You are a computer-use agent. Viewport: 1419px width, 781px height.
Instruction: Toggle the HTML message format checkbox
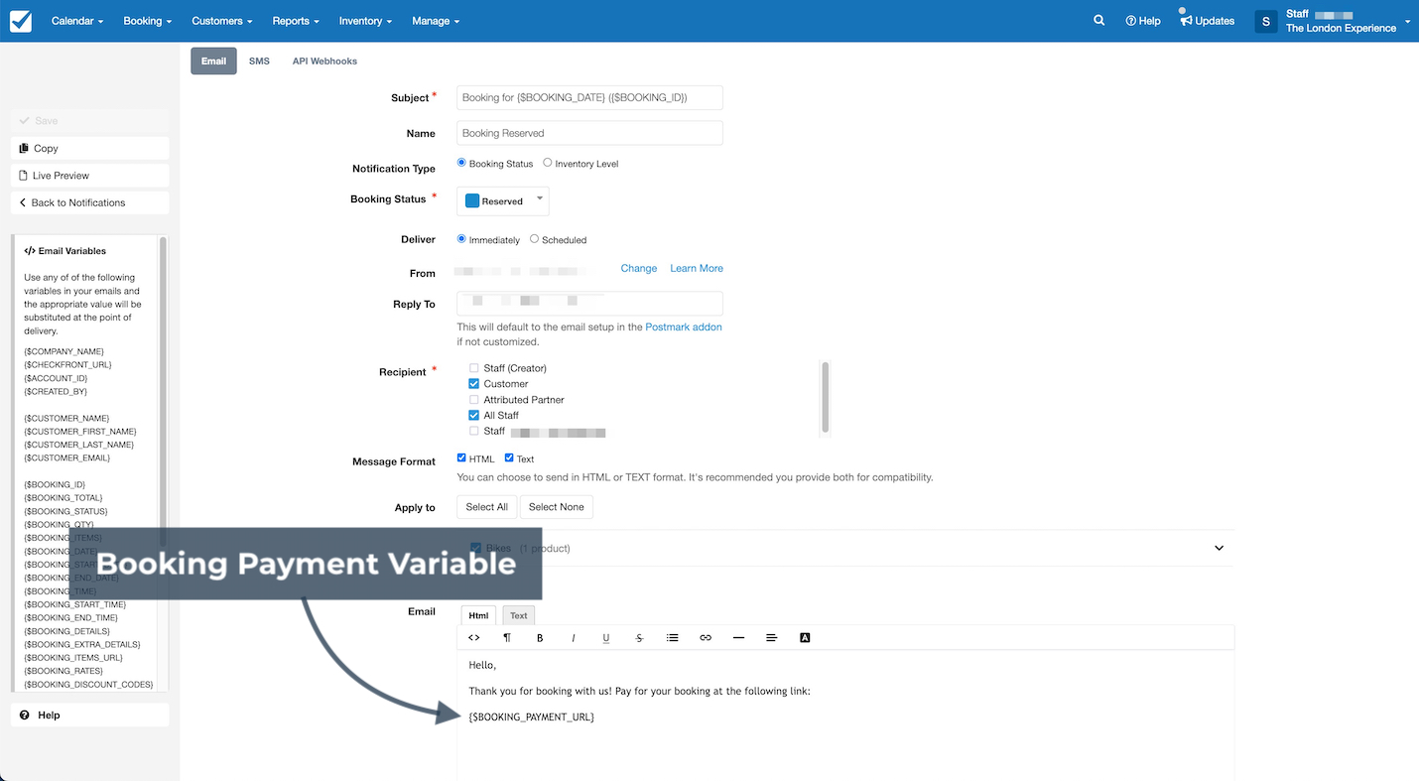(x=461, y=457)
